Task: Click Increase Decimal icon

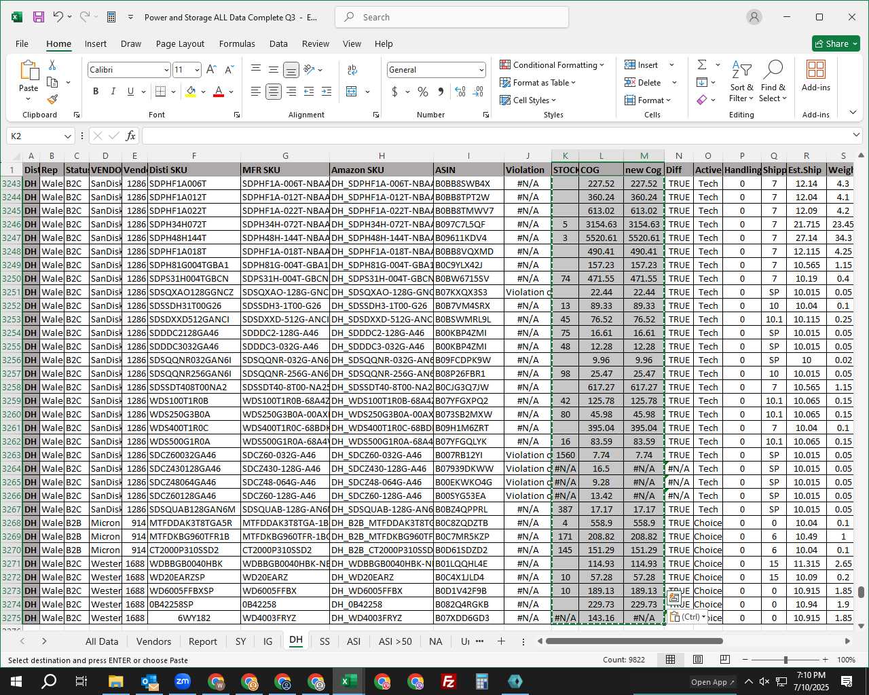Action: tap(460, 92)
